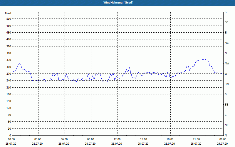Click the "28.07.20" date under 12:00

pos(117,144)
